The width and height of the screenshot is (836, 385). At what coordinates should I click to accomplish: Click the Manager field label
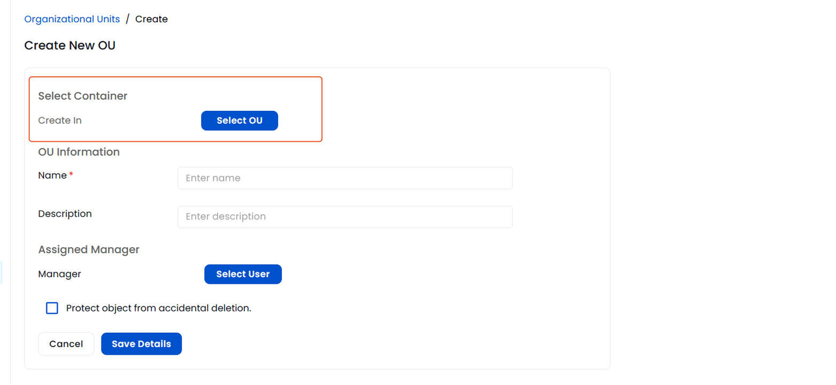pyautogui.click(x=59, y=274)
